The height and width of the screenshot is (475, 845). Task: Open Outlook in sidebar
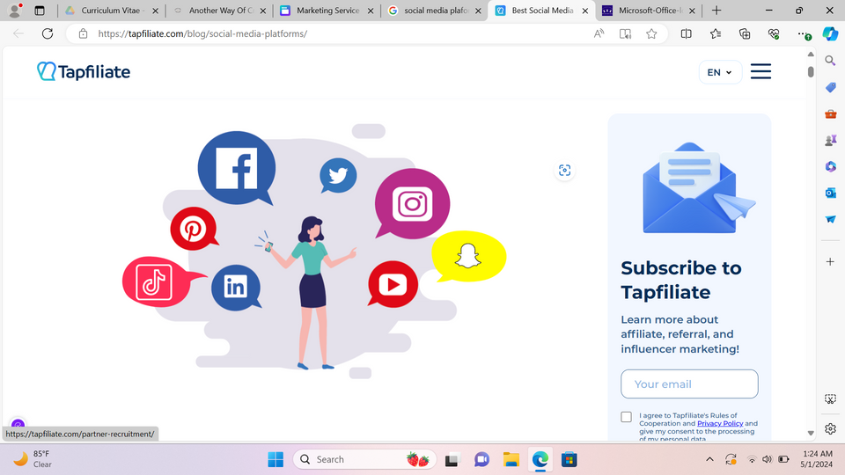(830, 193)
